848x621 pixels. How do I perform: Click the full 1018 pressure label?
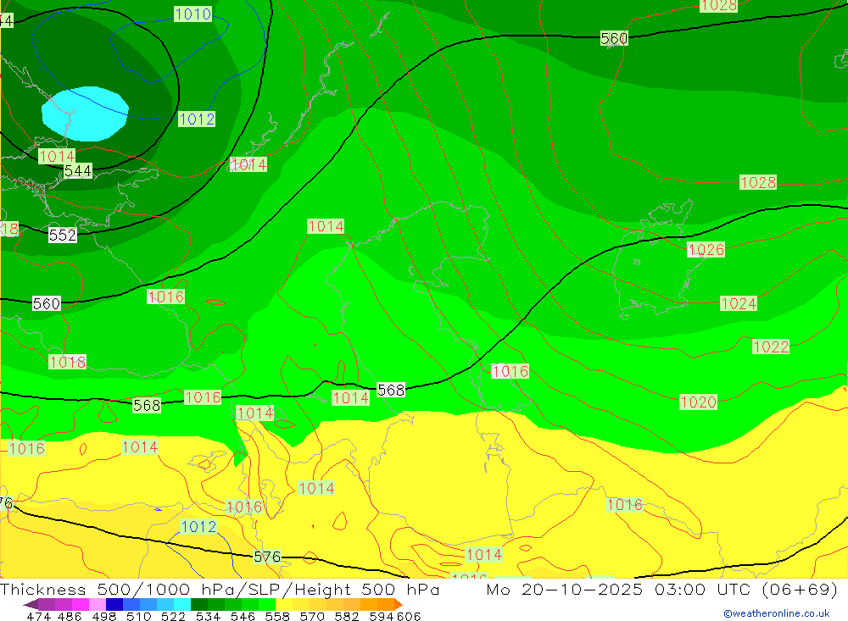click(x=67, y=362)
